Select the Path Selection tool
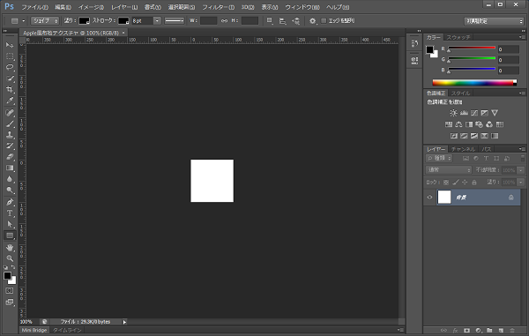 pos(10,224)
